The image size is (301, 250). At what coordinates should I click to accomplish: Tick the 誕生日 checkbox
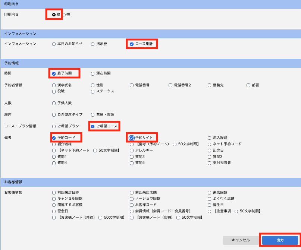(209, 205)
